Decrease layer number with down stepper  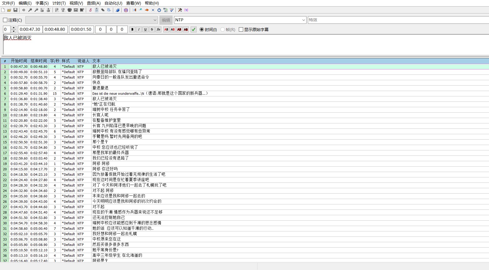point(14,31)
